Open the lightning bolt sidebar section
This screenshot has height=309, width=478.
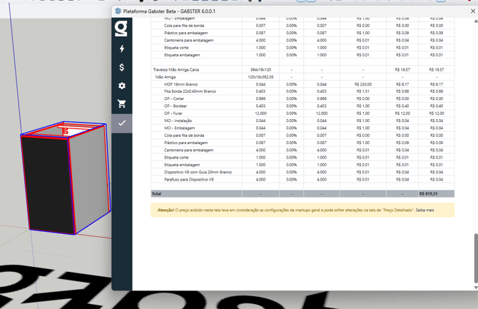(x=122, y=49)
